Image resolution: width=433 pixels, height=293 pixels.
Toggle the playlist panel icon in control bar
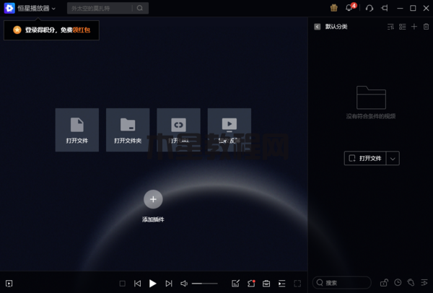click(x=281, y=284)
